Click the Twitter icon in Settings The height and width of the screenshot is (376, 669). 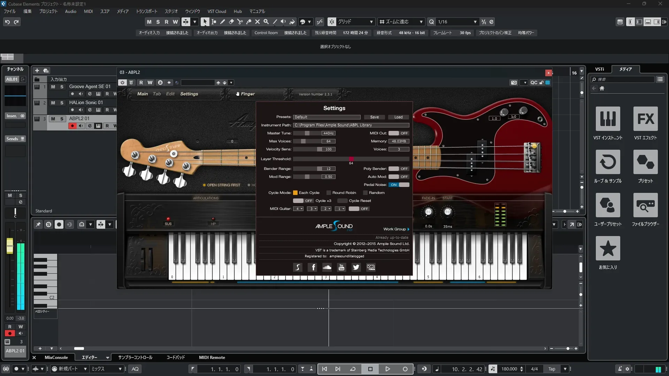(356, 267)
